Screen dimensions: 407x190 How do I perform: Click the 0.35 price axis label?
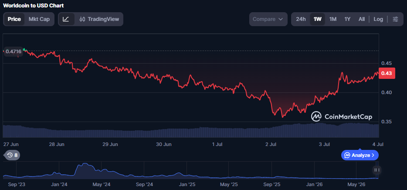[x=386, y=122]
